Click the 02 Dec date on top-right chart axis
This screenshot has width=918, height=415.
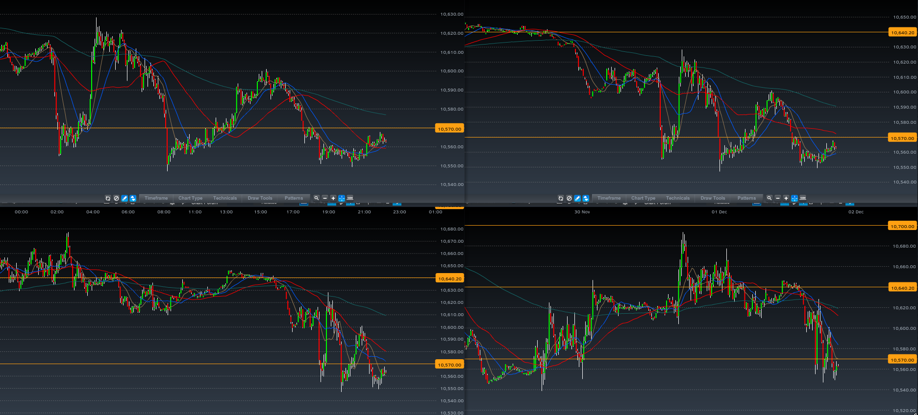pos(856,212)
